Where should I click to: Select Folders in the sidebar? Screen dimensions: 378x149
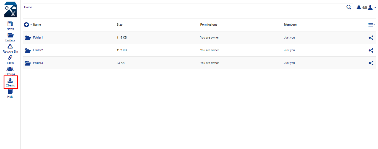(x=10, y=37)
